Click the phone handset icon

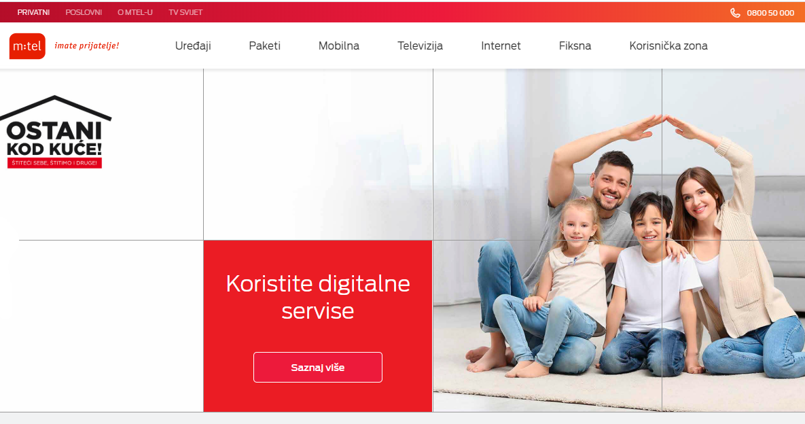pyautogui.click(x=735, y=13)
